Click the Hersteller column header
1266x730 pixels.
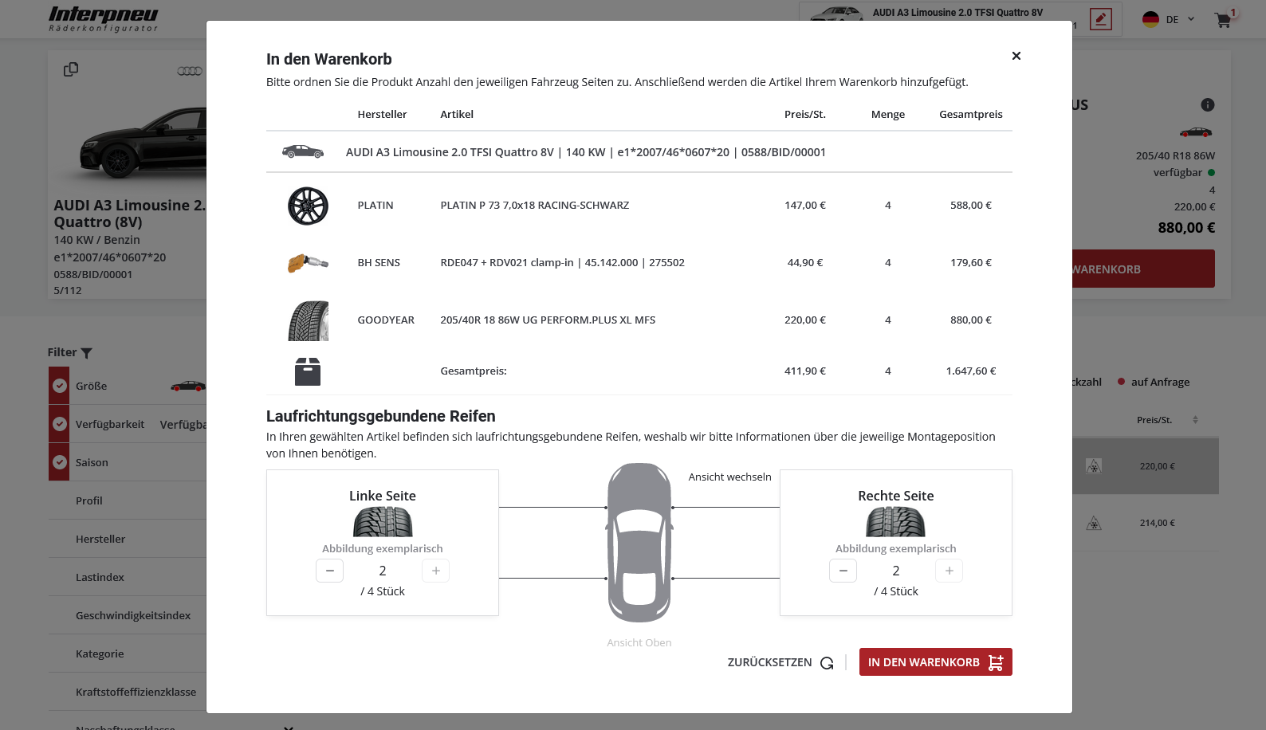coord(382,114)
